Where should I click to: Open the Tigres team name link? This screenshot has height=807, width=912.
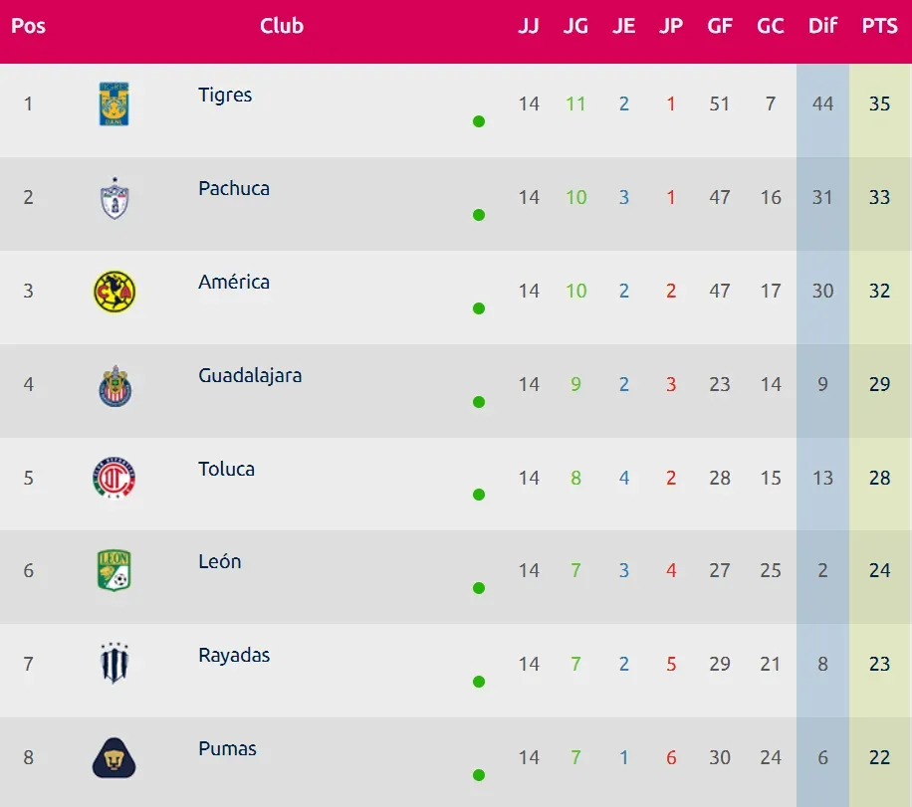pyautogui.click(x=225, y=96)
